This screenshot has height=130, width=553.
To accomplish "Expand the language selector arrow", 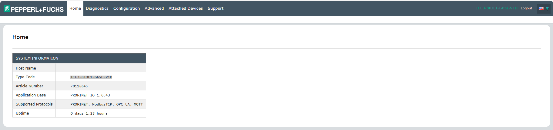I will 547,8.
